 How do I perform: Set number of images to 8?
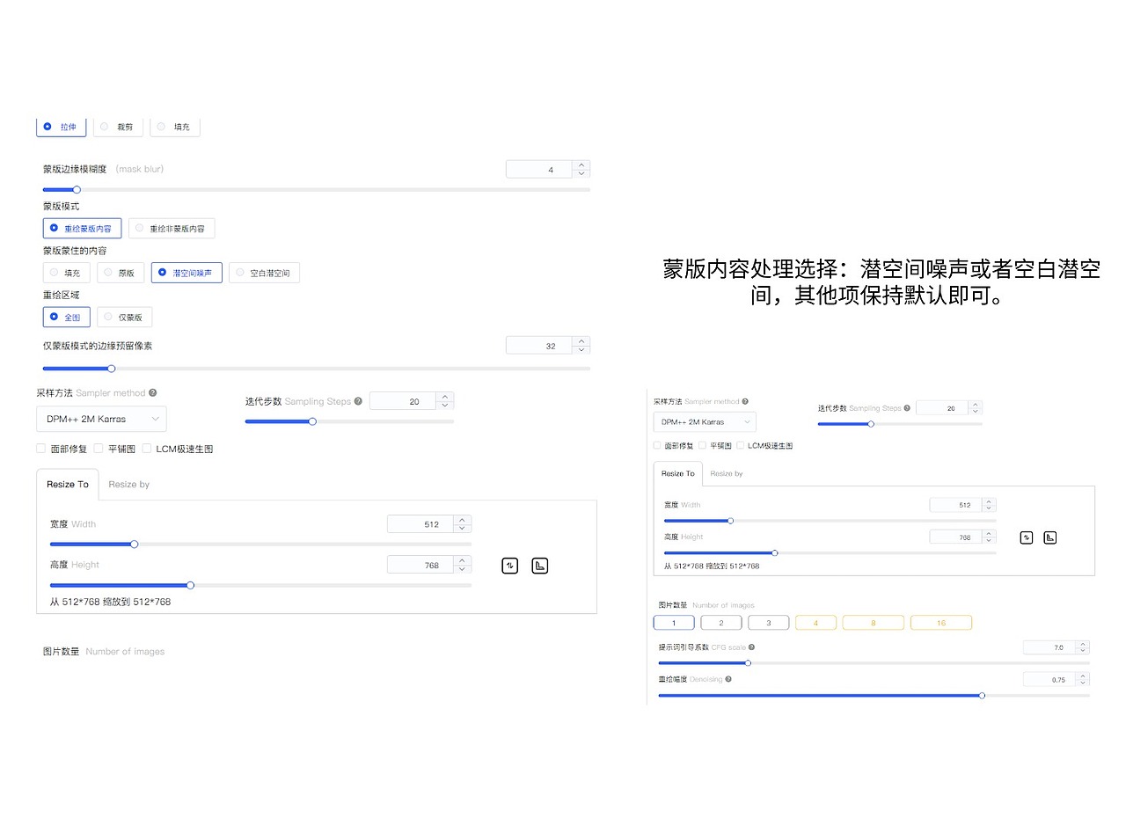tap(874, 623)
